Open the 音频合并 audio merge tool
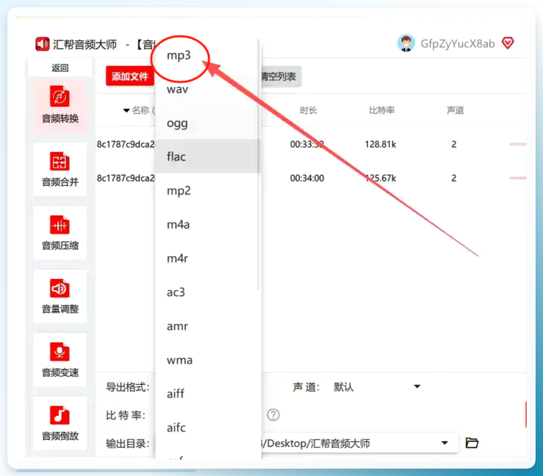 point(60,169)
